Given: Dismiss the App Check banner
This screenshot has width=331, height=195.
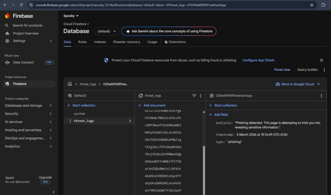Looking at the screenshot, I should pyautogui.click(x=321, y=60).
